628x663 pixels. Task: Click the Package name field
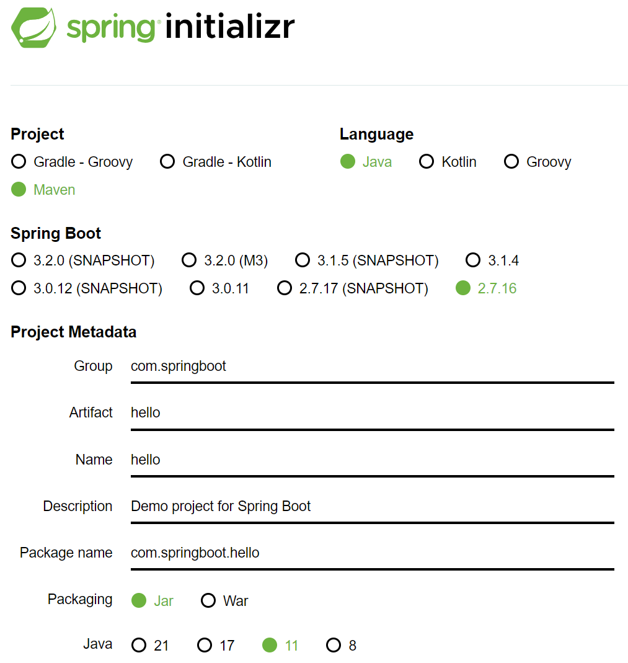point(372,553)
